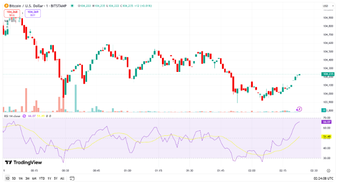Collapse the indicator legend chevron under Vol
The height and width of the screenshot is (182, 338).
click(7, 27)
